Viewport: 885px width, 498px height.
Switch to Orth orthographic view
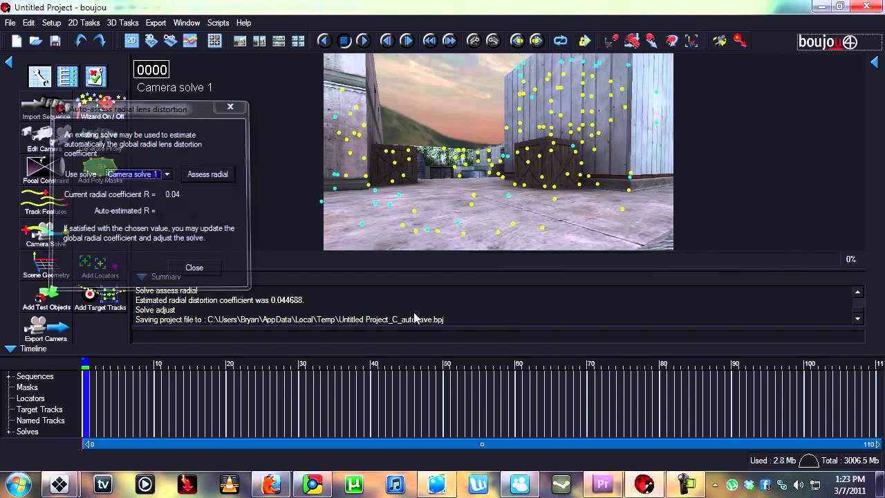(170, 41)
